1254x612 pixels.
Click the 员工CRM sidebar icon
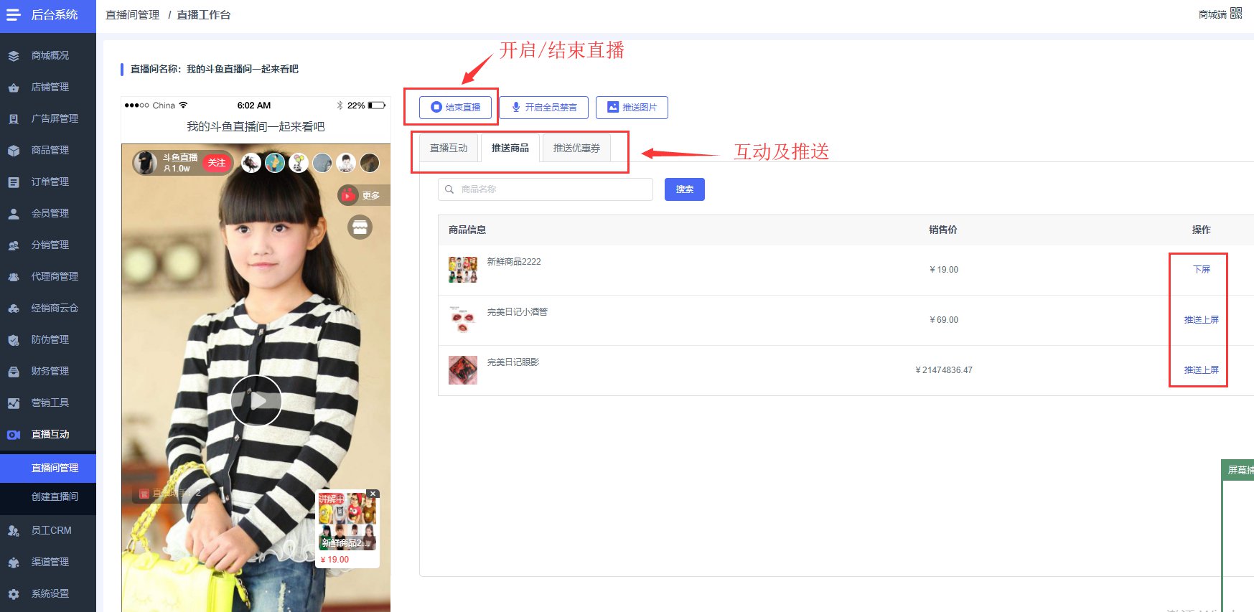tap(14, 530)
